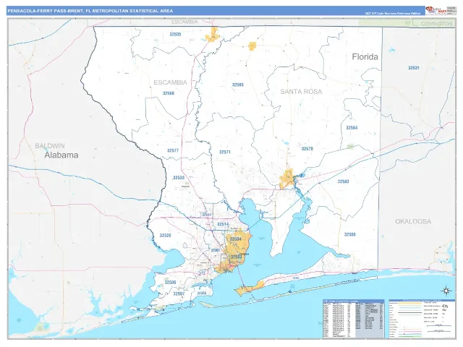Select ZIP code 32507

click(x=179, y=294)
